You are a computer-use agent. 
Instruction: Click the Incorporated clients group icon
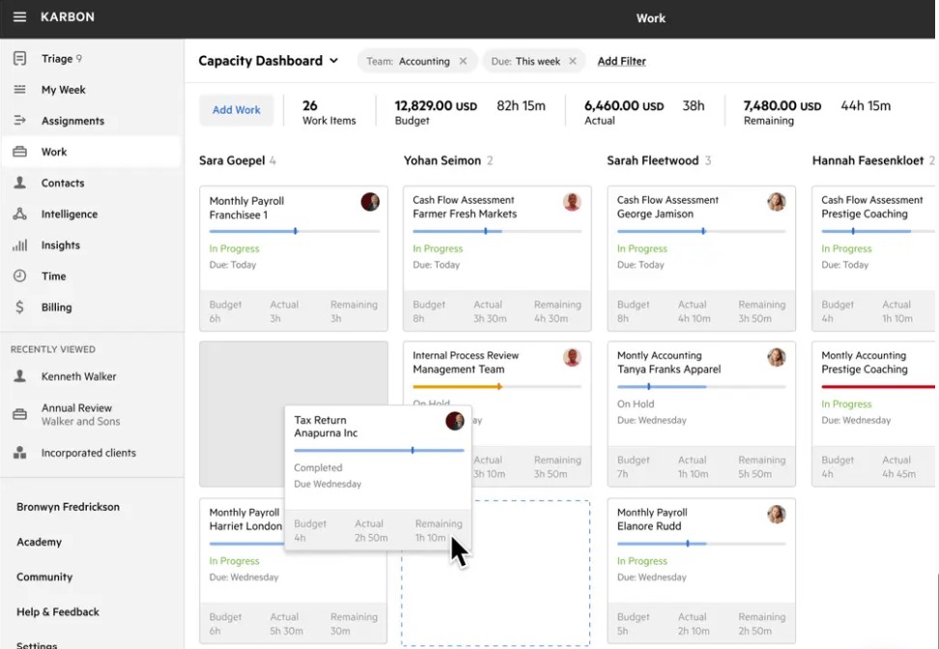19,453
